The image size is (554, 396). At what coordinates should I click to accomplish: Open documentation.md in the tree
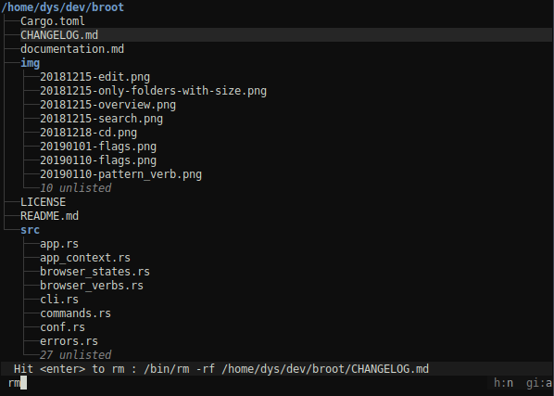(72, 49)
